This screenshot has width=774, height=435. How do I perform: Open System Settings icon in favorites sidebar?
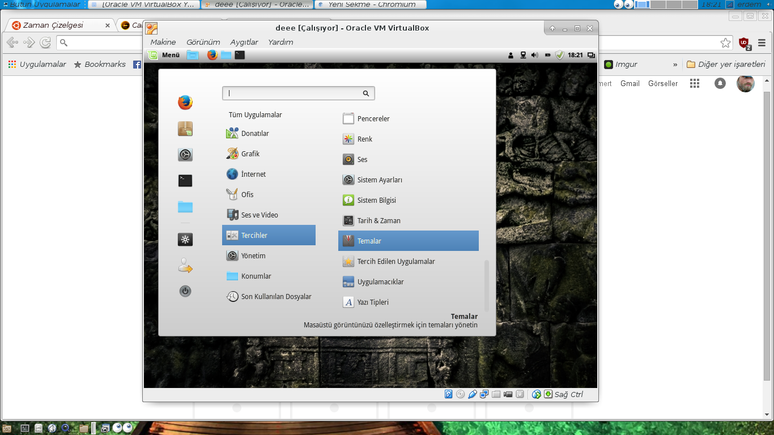[185, 155]
